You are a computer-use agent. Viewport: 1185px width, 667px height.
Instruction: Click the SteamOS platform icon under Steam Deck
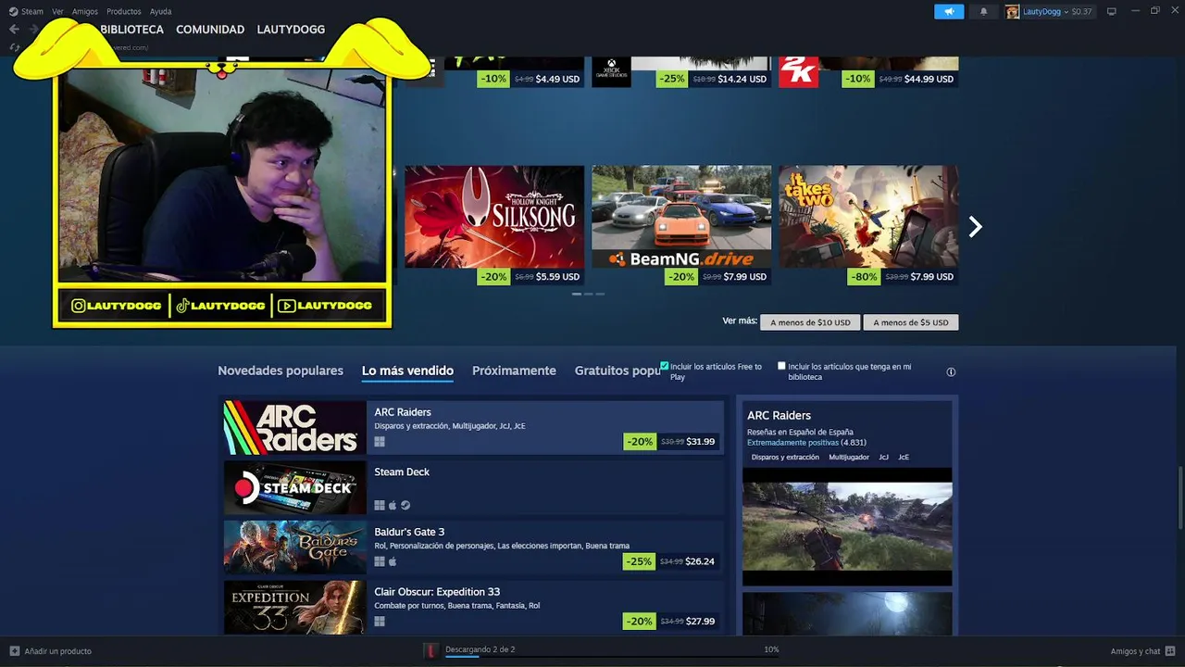[x=405, y=505]
